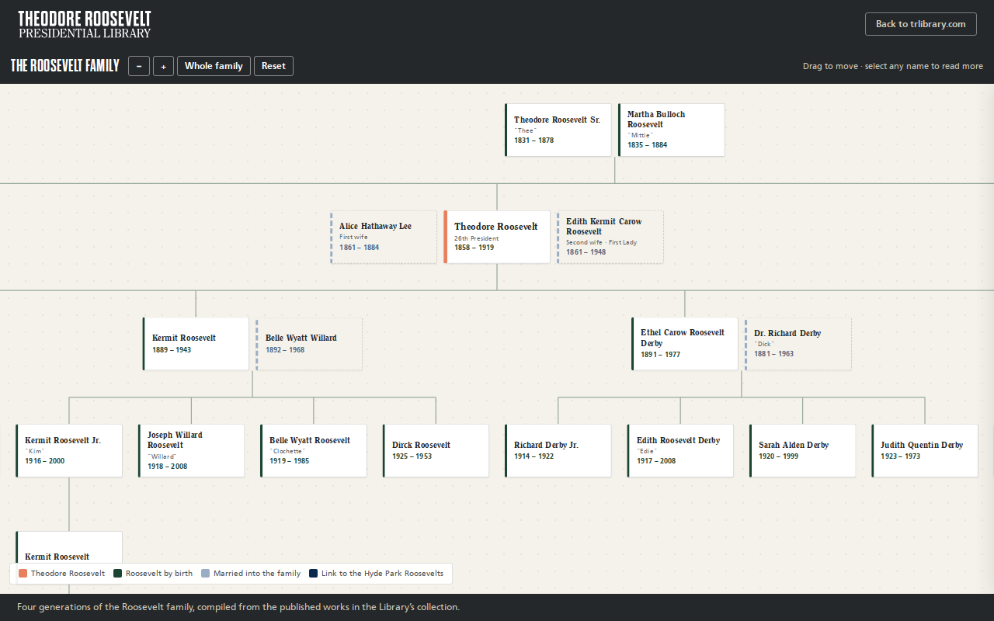
Task: Click 'Married into the family' legend label
Action: 257,574
